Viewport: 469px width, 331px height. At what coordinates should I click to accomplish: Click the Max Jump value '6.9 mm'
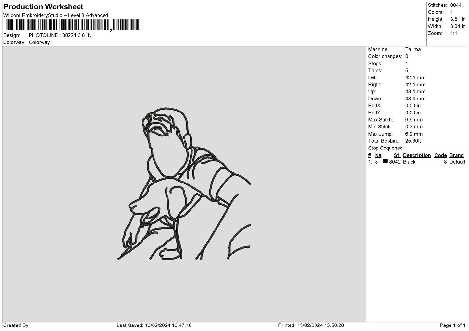414,134
